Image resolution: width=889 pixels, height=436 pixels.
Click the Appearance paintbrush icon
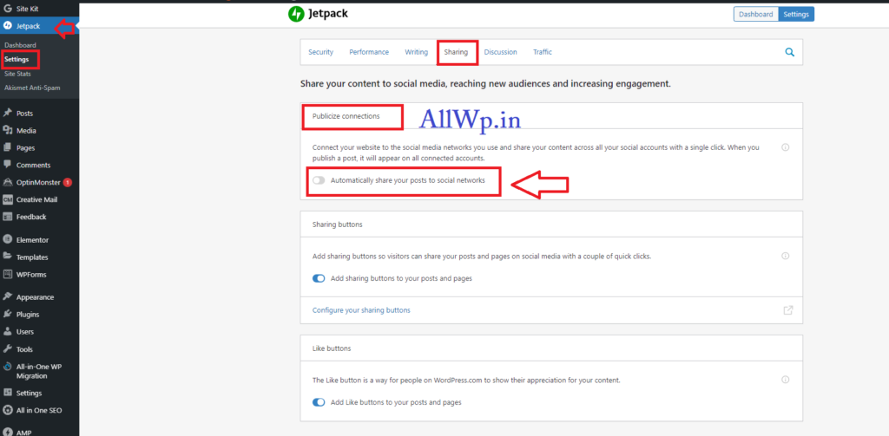coord(8,296)
